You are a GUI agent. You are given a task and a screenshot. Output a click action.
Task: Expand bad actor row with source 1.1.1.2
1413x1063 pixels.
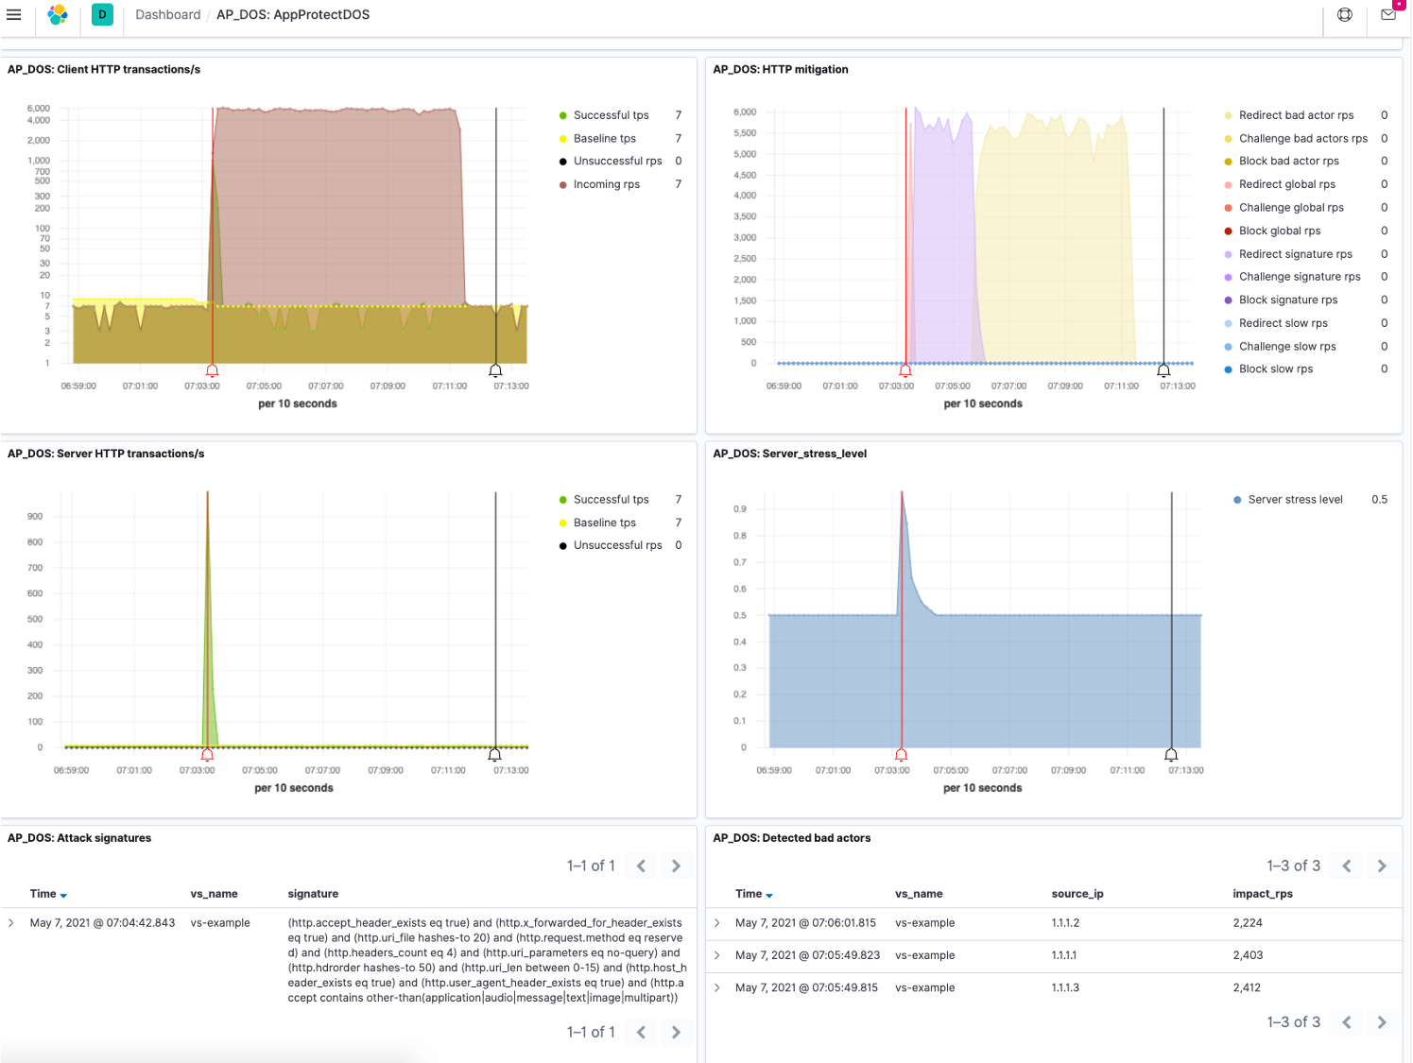pyautogui.click(x=717, y=923)
